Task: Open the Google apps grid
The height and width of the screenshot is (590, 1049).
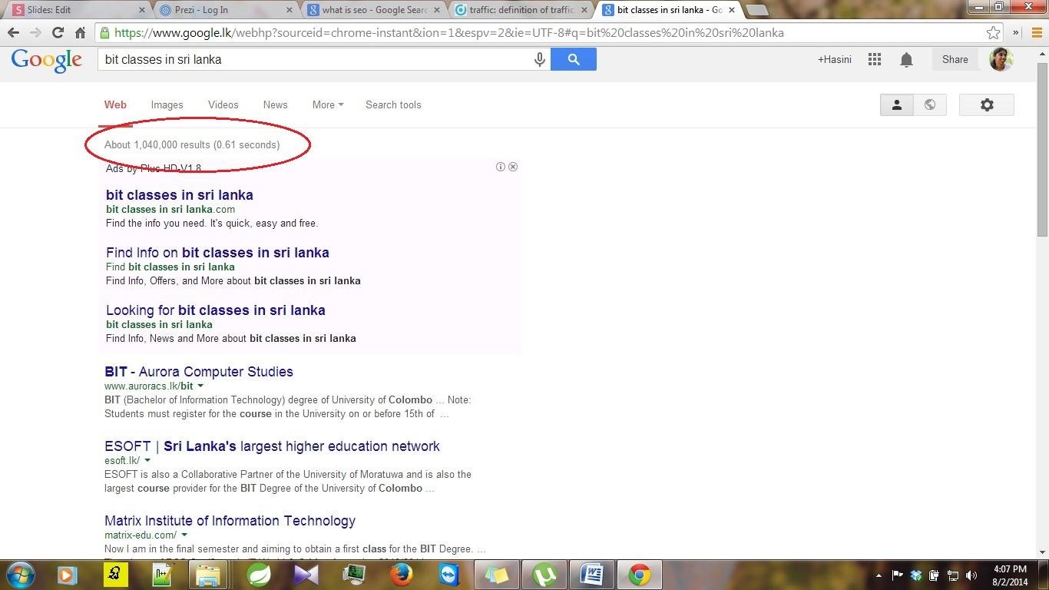Action: point(874,59)
